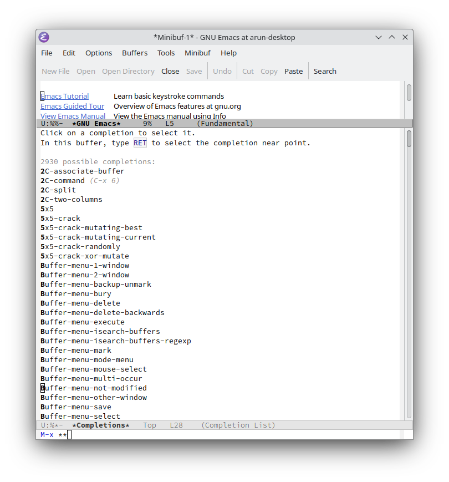This screenshot has height=482, width=449.
Task: Follow the Emacs Tutorial link
Action: pyautogui.click(x=64, y=95)
